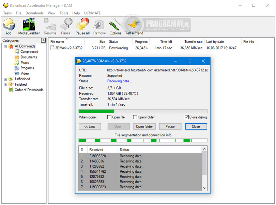Sort by Transfer rate column header
Screen dimensions: 276x205
coord(189,41)
